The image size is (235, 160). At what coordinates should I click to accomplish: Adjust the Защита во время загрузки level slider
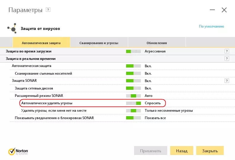133,51
